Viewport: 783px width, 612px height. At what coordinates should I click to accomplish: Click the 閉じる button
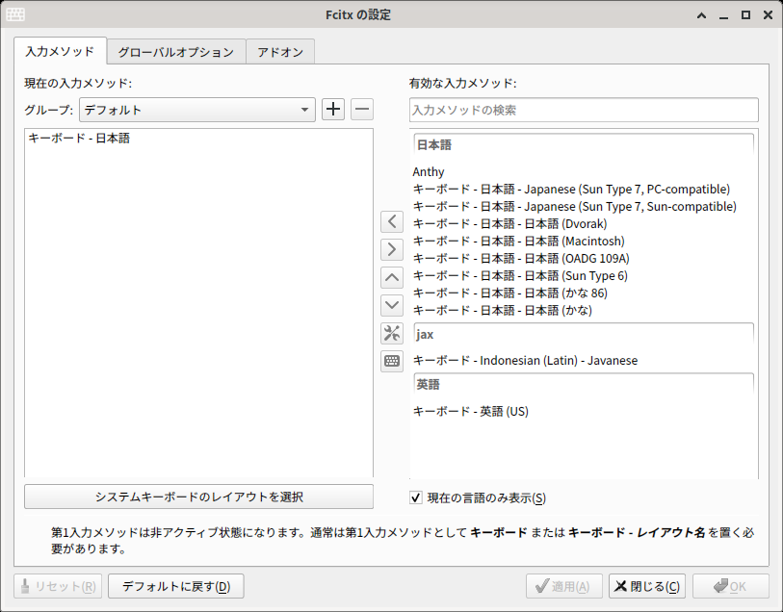[646, 586]
